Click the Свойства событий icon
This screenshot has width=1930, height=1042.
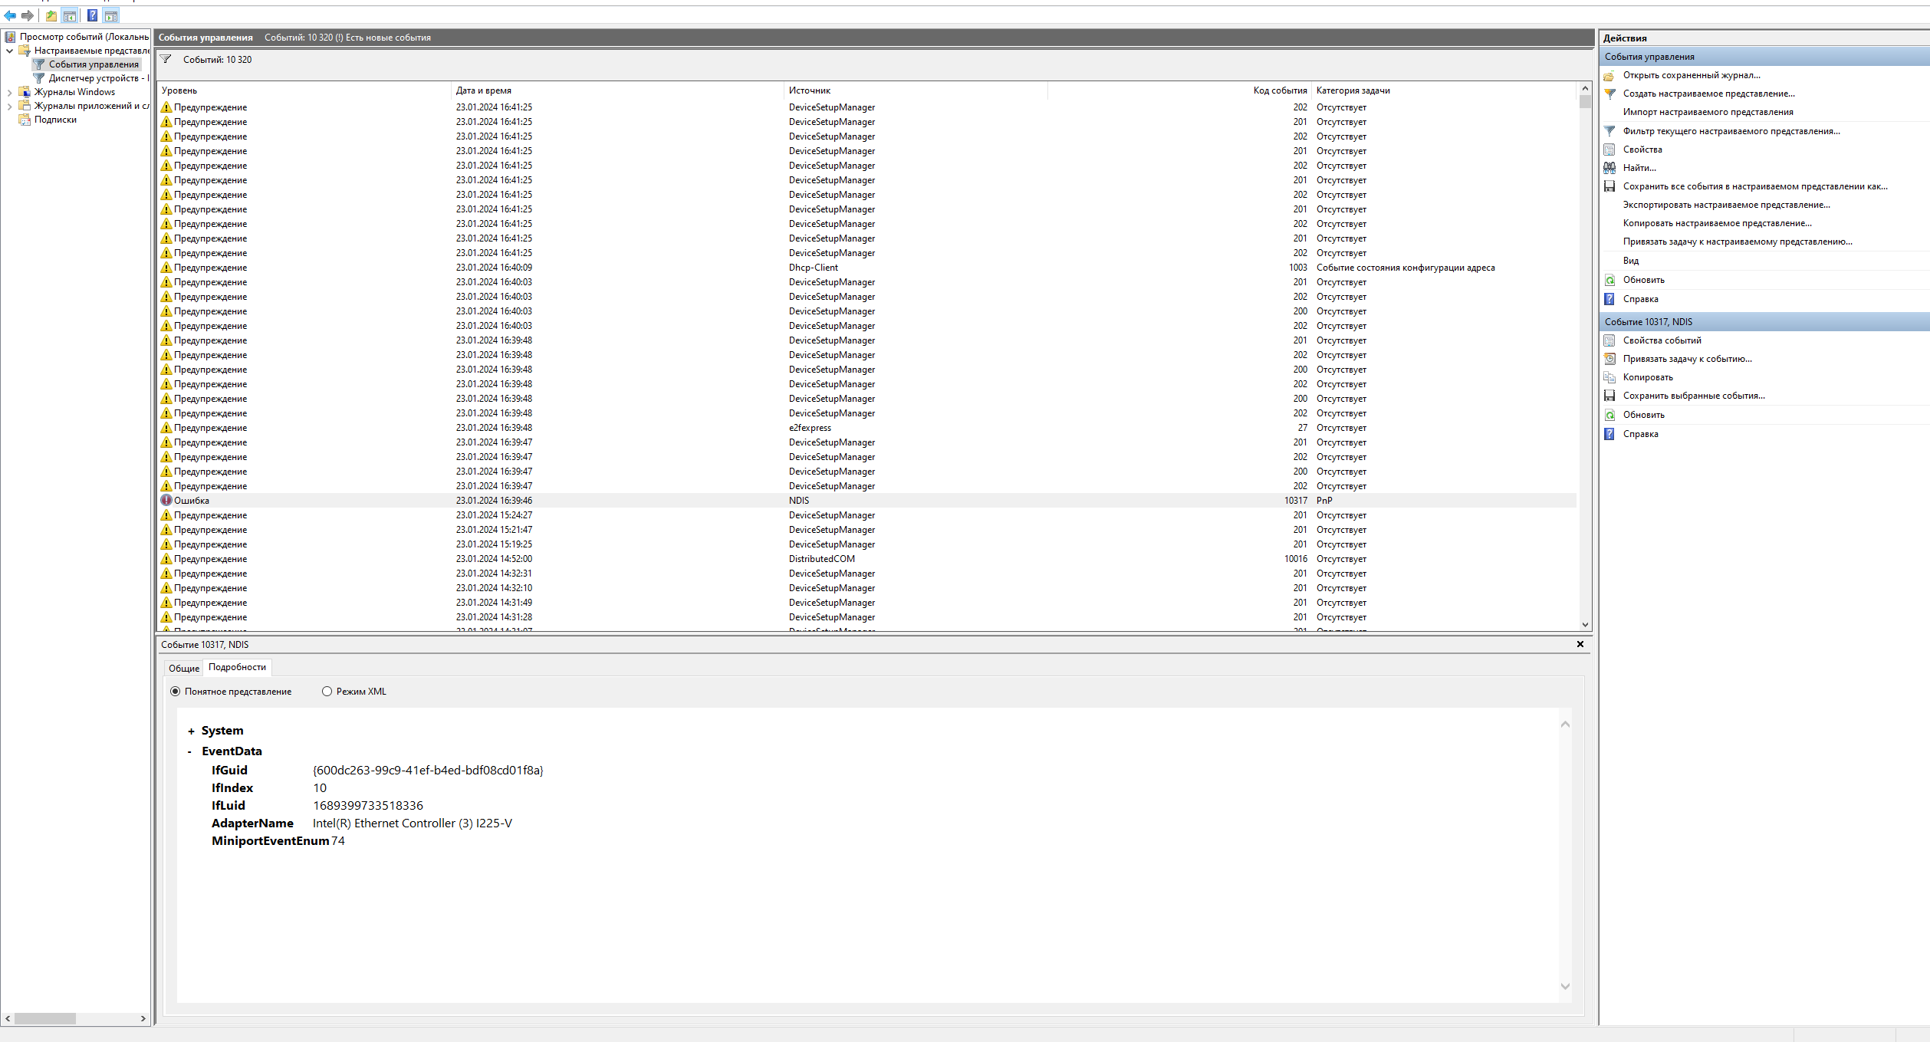point(1609,340)
